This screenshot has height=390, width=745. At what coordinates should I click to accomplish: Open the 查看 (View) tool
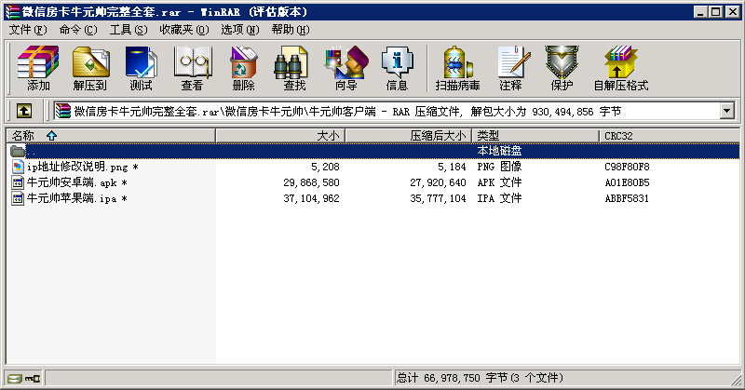192,69
